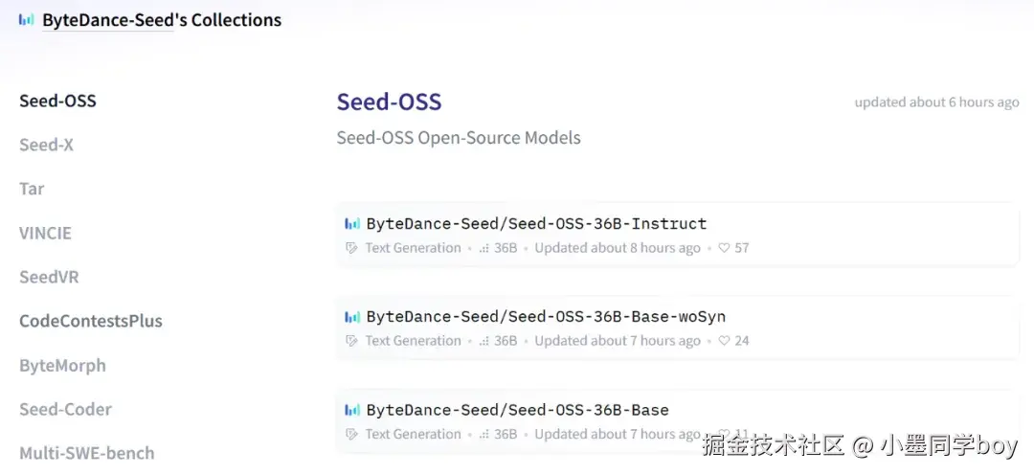Viewport: 1034px width, 475px height.
Task: Click the heart icon showing 57 likes
Action: click(x=724, y=248)
